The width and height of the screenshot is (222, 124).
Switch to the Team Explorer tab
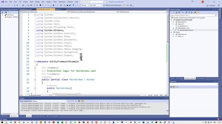(201, 78)
